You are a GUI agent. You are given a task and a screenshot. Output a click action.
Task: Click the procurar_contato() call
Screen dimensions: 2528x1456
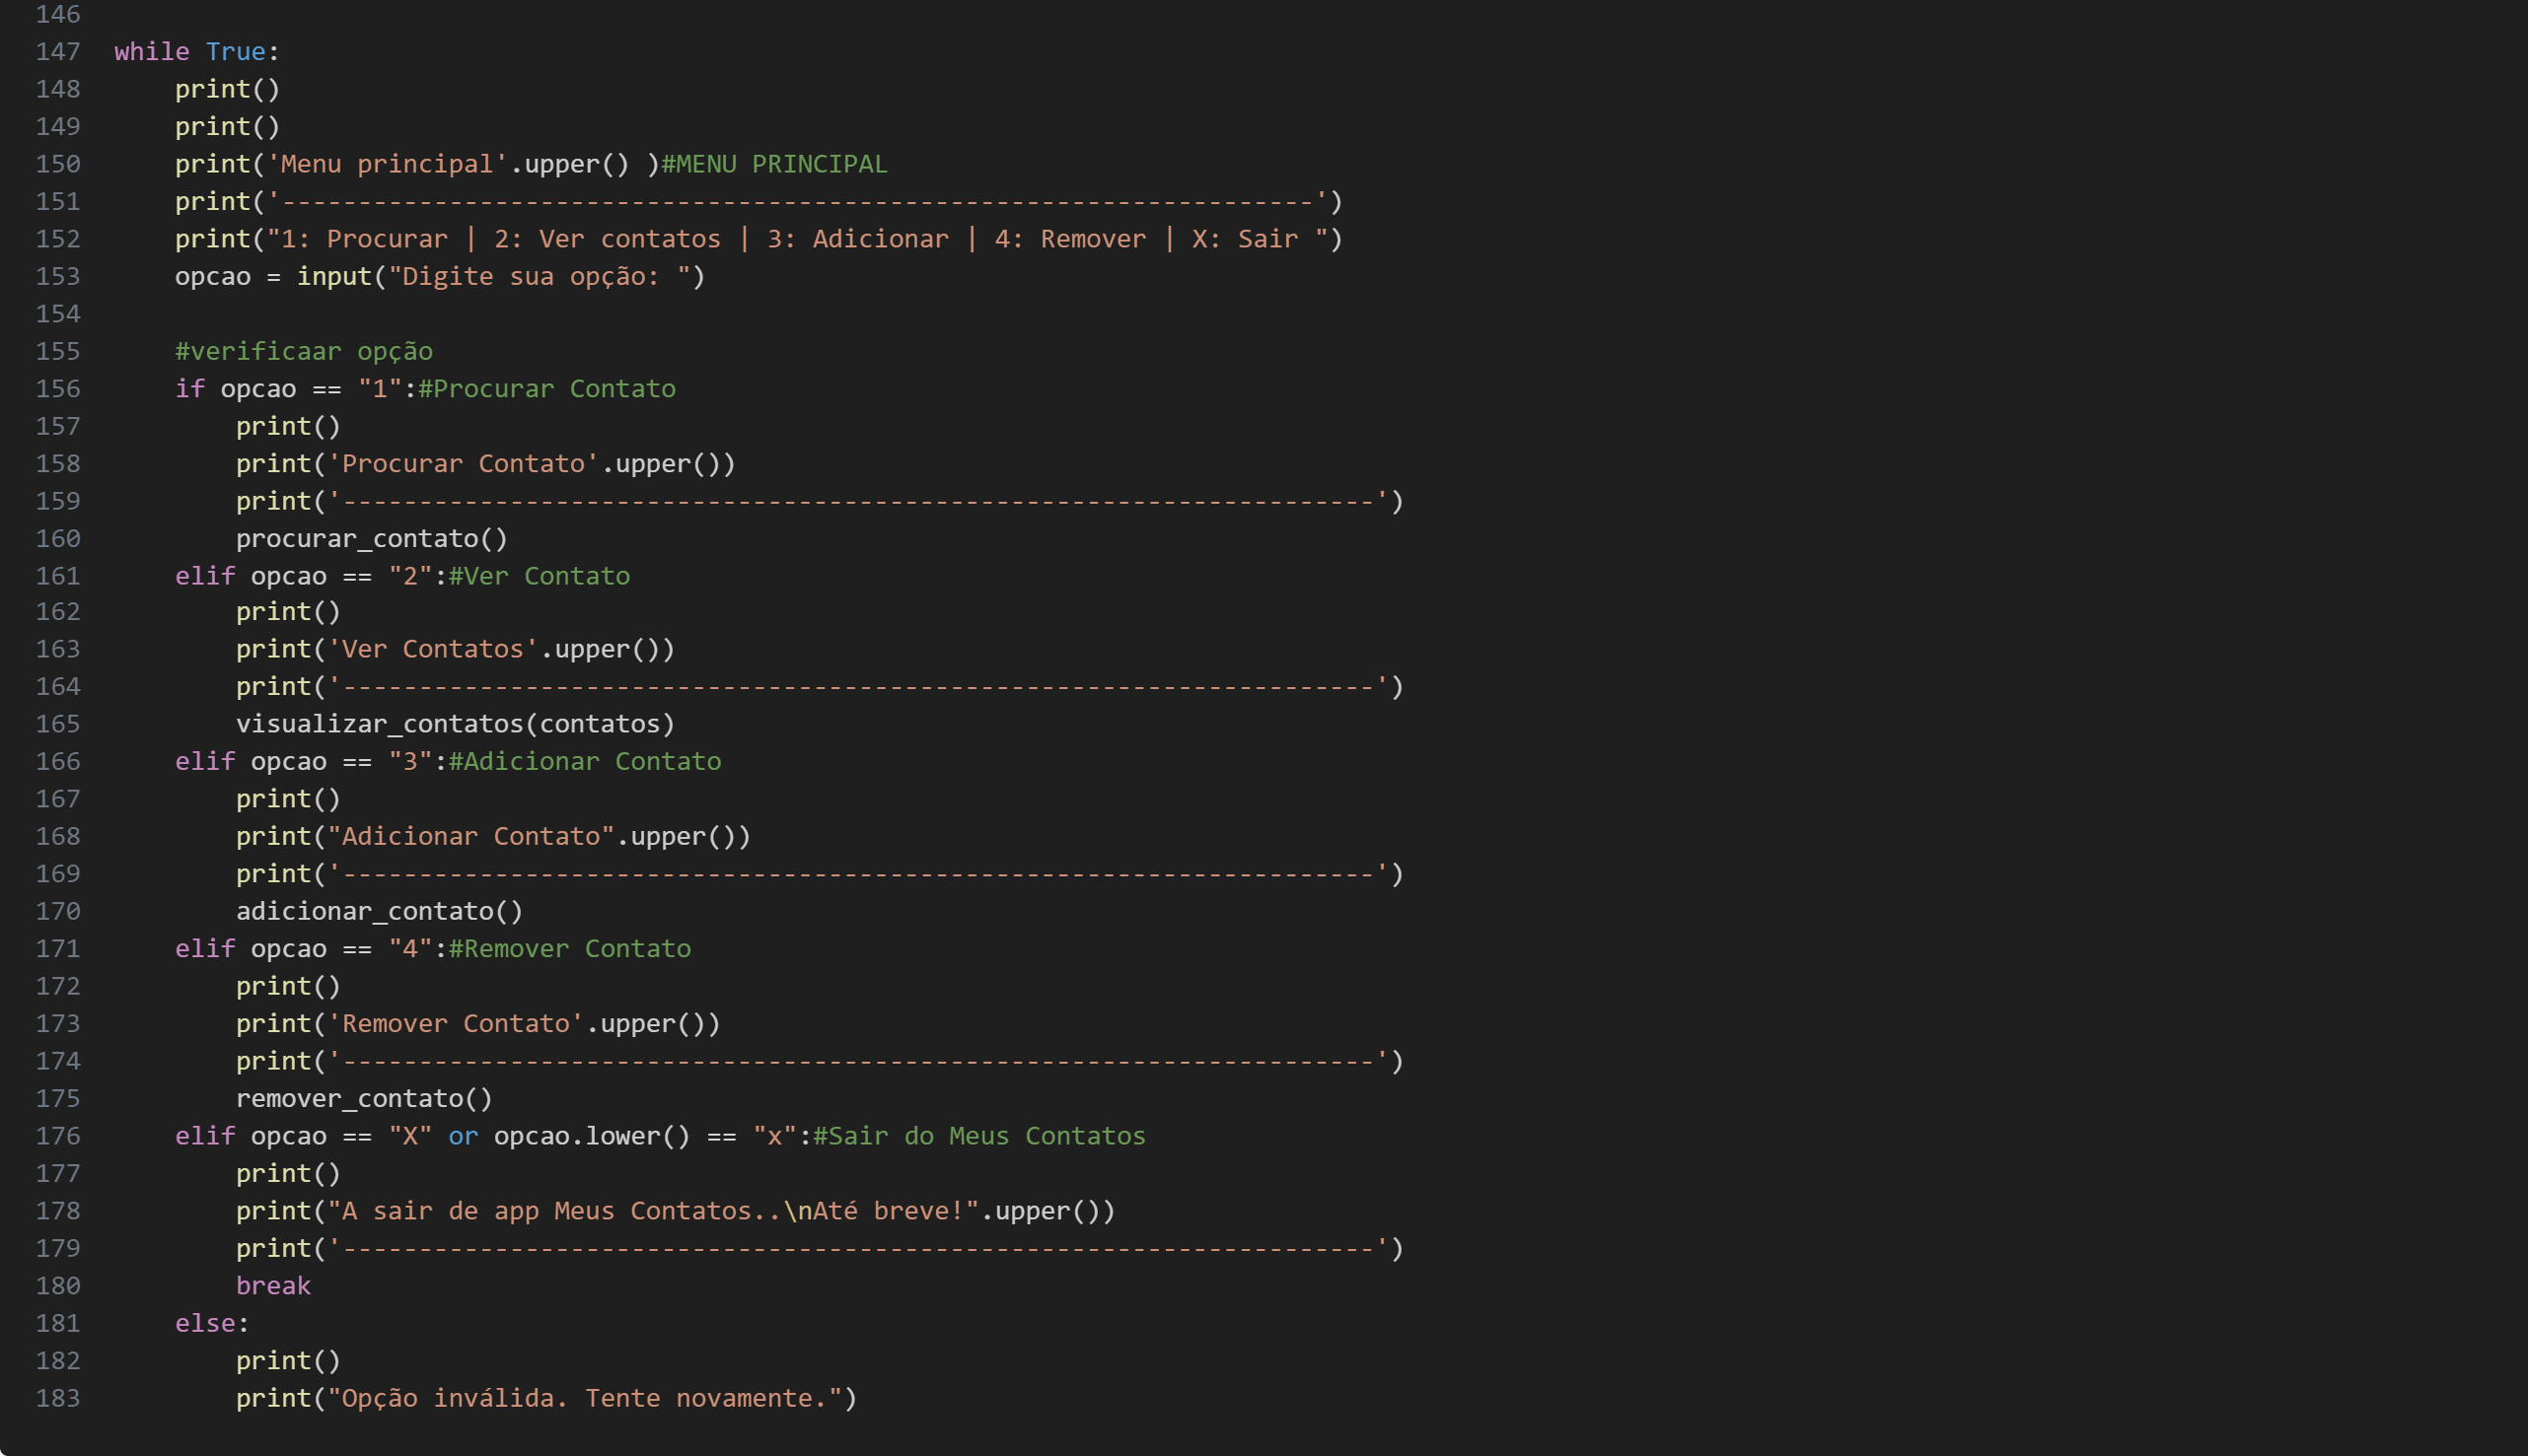(x=372, y=539)
